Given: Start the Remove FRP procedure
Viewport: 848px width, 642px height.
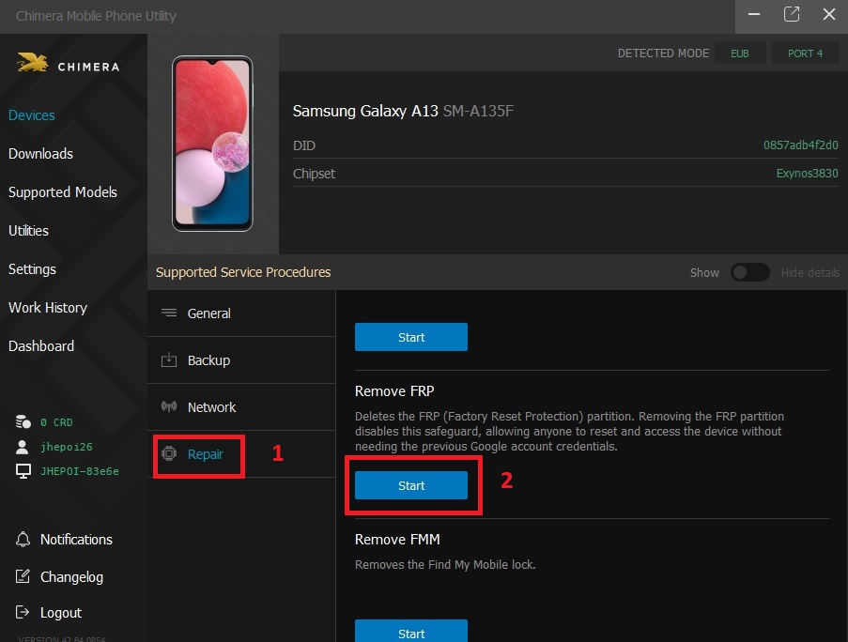Looking at the screenshot, I should tap(411, 485).
